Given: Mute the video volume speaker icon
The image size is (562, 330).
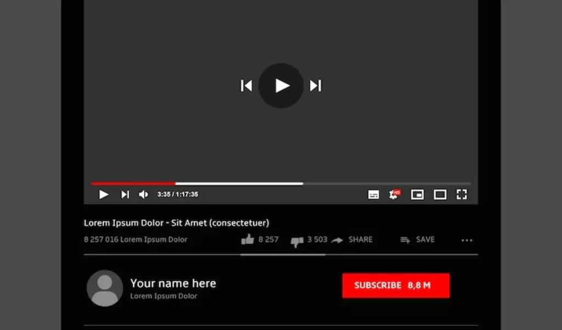Looking at the screenshot, I should pyautogui.click(x=143, y=195).
